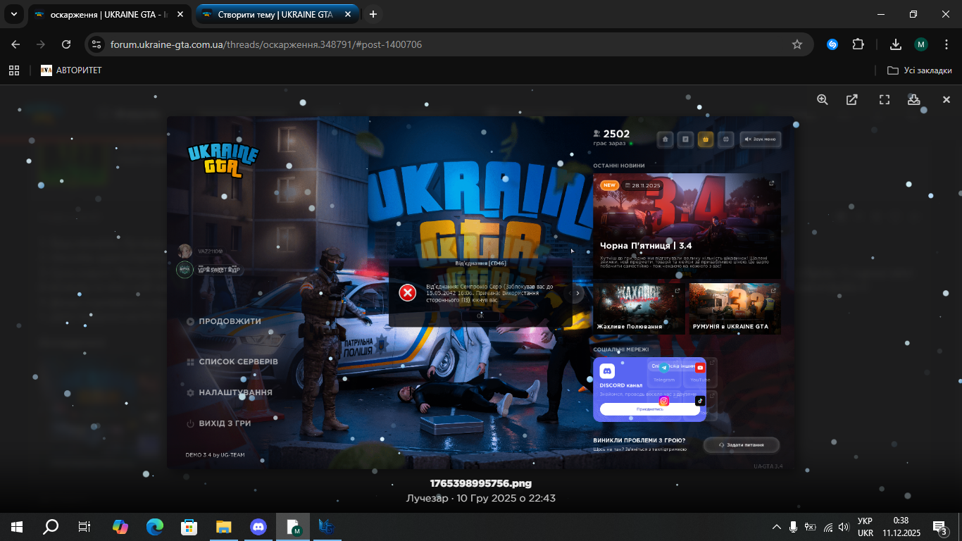Click СПИСОК СЕРВЕРІВ in the launcher screenshot
This screenshot has width=962, height=541.
pos(232,361)
